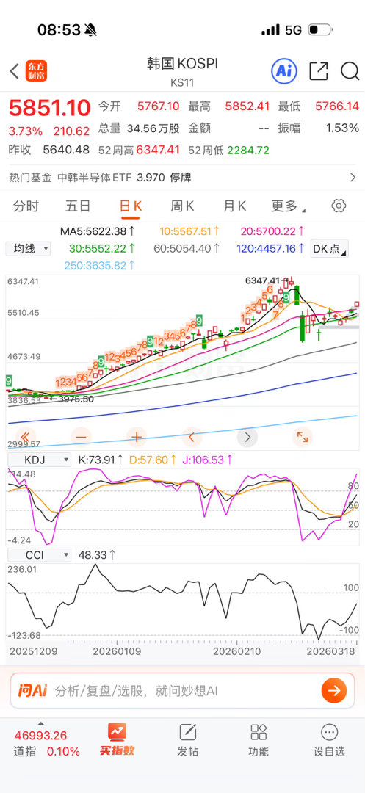
Task: Switch to 周K tab
Action: (x=182, y=206)
